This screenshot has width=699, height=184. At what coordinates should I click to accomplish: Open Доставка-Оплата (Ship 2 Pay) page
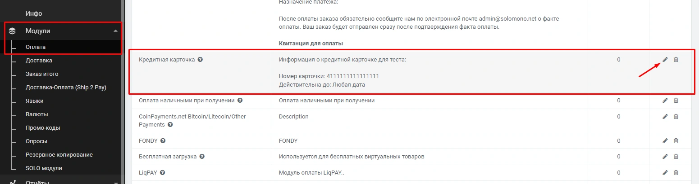pyautogui.click(x=66, y=87)
